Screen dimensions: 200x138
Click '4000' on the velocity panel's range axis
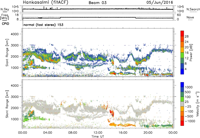tap(14, 85)
